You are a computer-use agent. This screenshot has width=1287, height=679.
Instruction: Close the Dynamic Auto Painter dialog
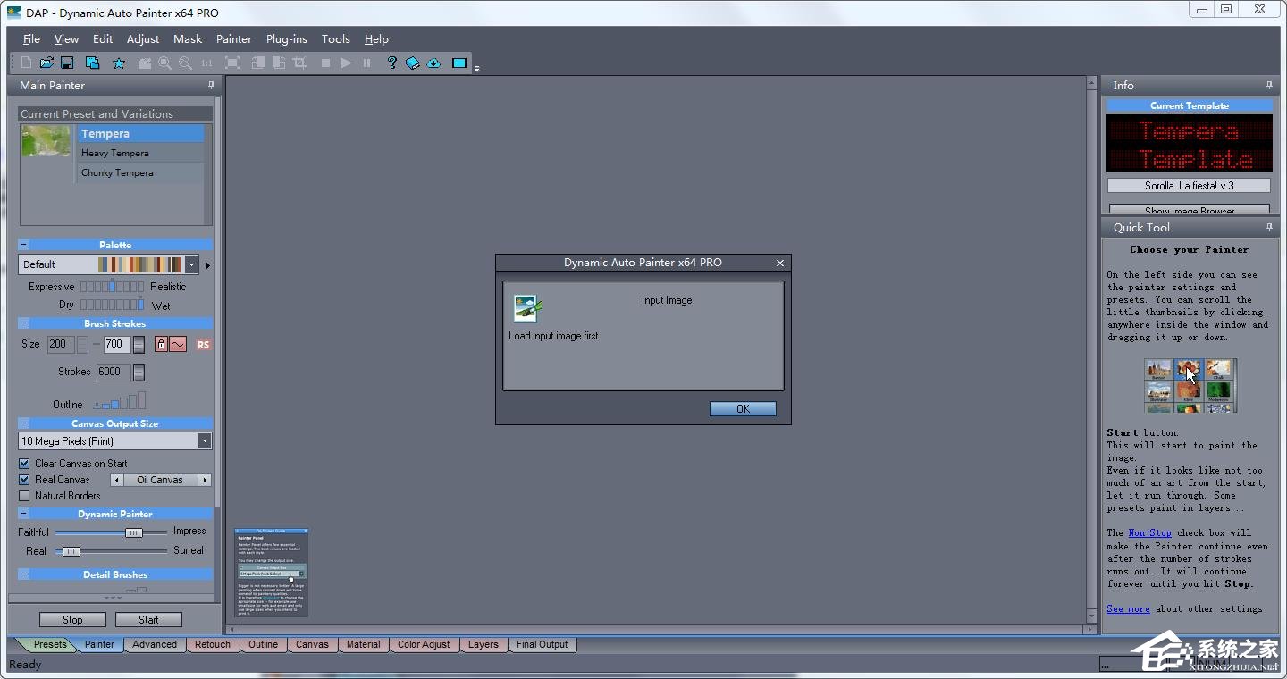point(780,263)
